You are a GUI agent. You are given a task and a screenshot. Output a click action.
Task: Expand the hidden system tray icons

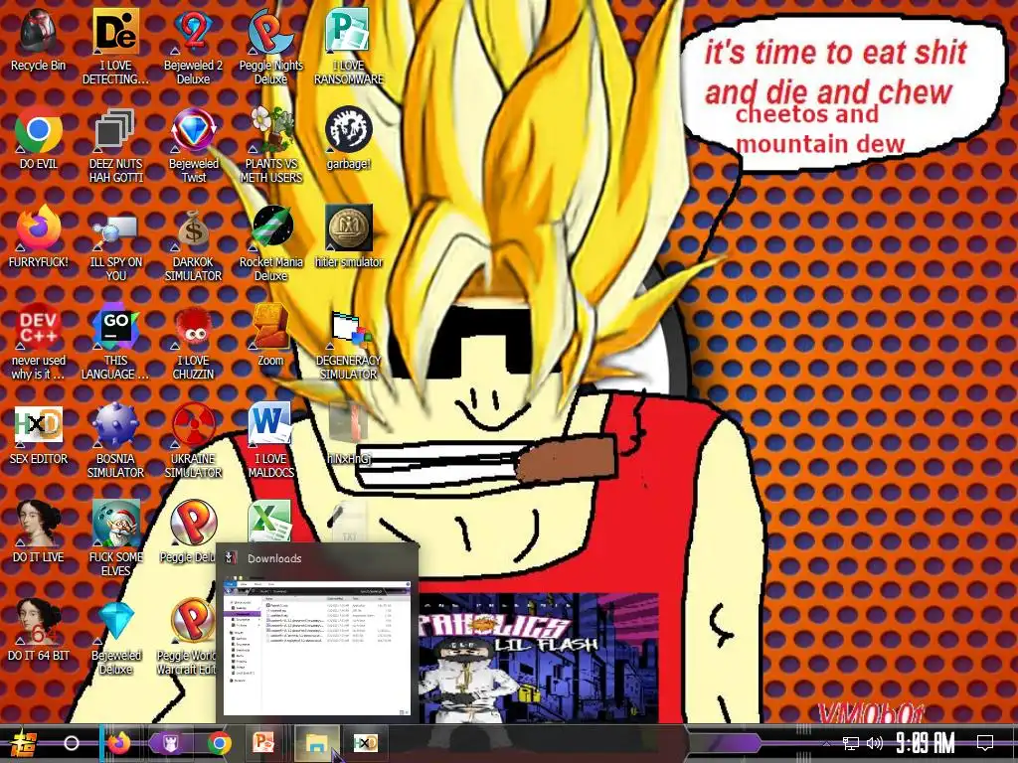coord(826,743)
